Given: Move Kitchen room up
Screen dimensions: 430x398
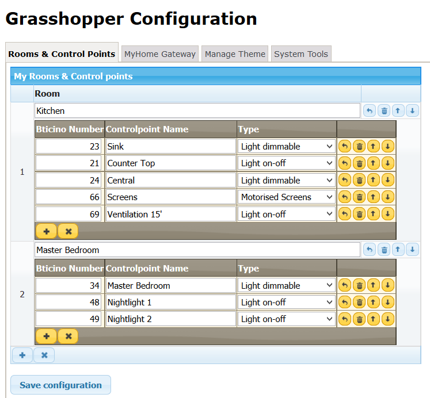Looking at the screenshot, I should [x=398, y=111].
